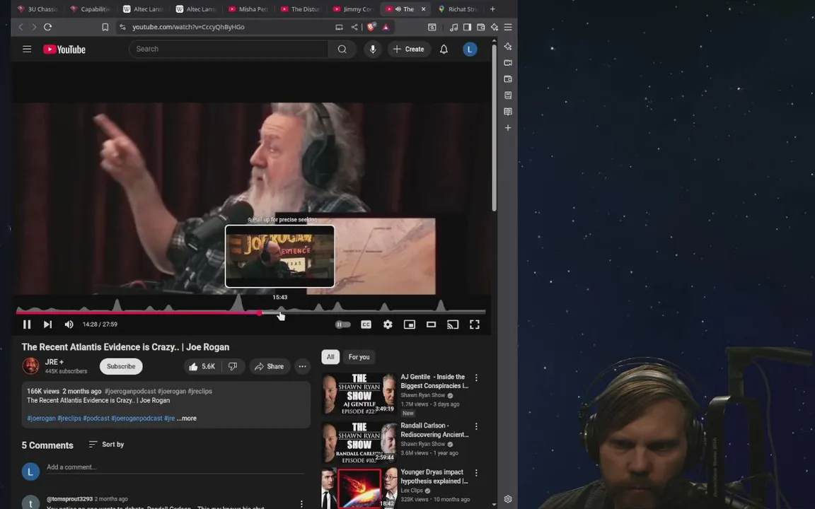Screen dimensions: 815x509
Task: Open the @tomsprout3293 commenter profile link
Action: coord(69,499)
